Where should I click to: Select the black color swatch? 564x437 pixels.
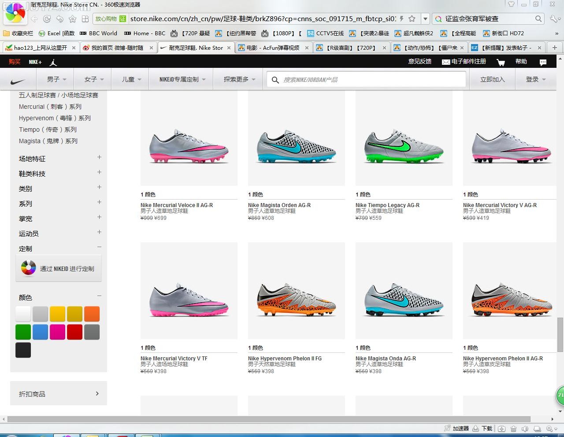[x=23, y=350]
